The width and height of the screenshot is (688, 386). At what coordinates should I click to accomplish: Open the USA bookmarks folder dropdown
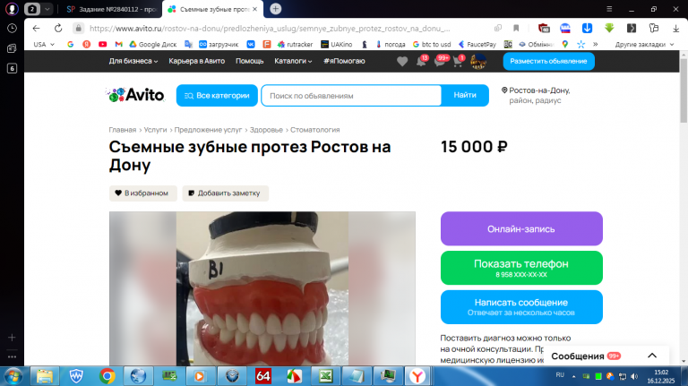point(44,44)
